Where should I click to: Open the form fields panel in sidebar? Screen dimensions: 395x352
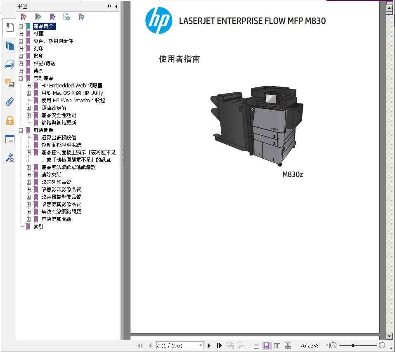(10, 139)
